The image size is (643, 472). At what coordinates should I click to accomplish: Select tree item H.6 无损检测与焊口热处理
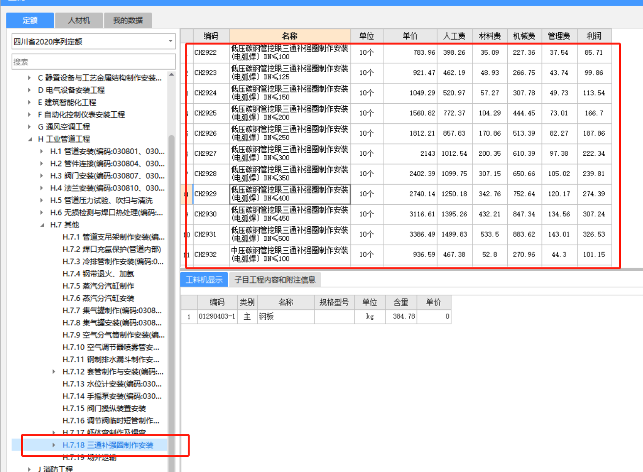[x=106, y=212]
